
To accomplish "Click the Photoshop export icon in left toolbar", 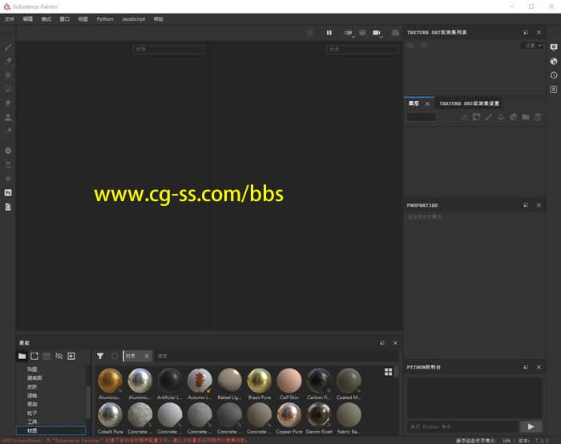I will (8, 192).
